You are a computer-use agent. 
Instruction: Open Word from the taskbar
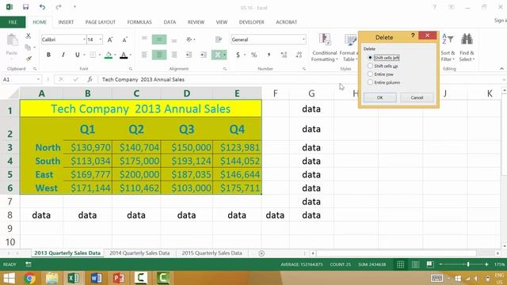[x=96, y=278]
